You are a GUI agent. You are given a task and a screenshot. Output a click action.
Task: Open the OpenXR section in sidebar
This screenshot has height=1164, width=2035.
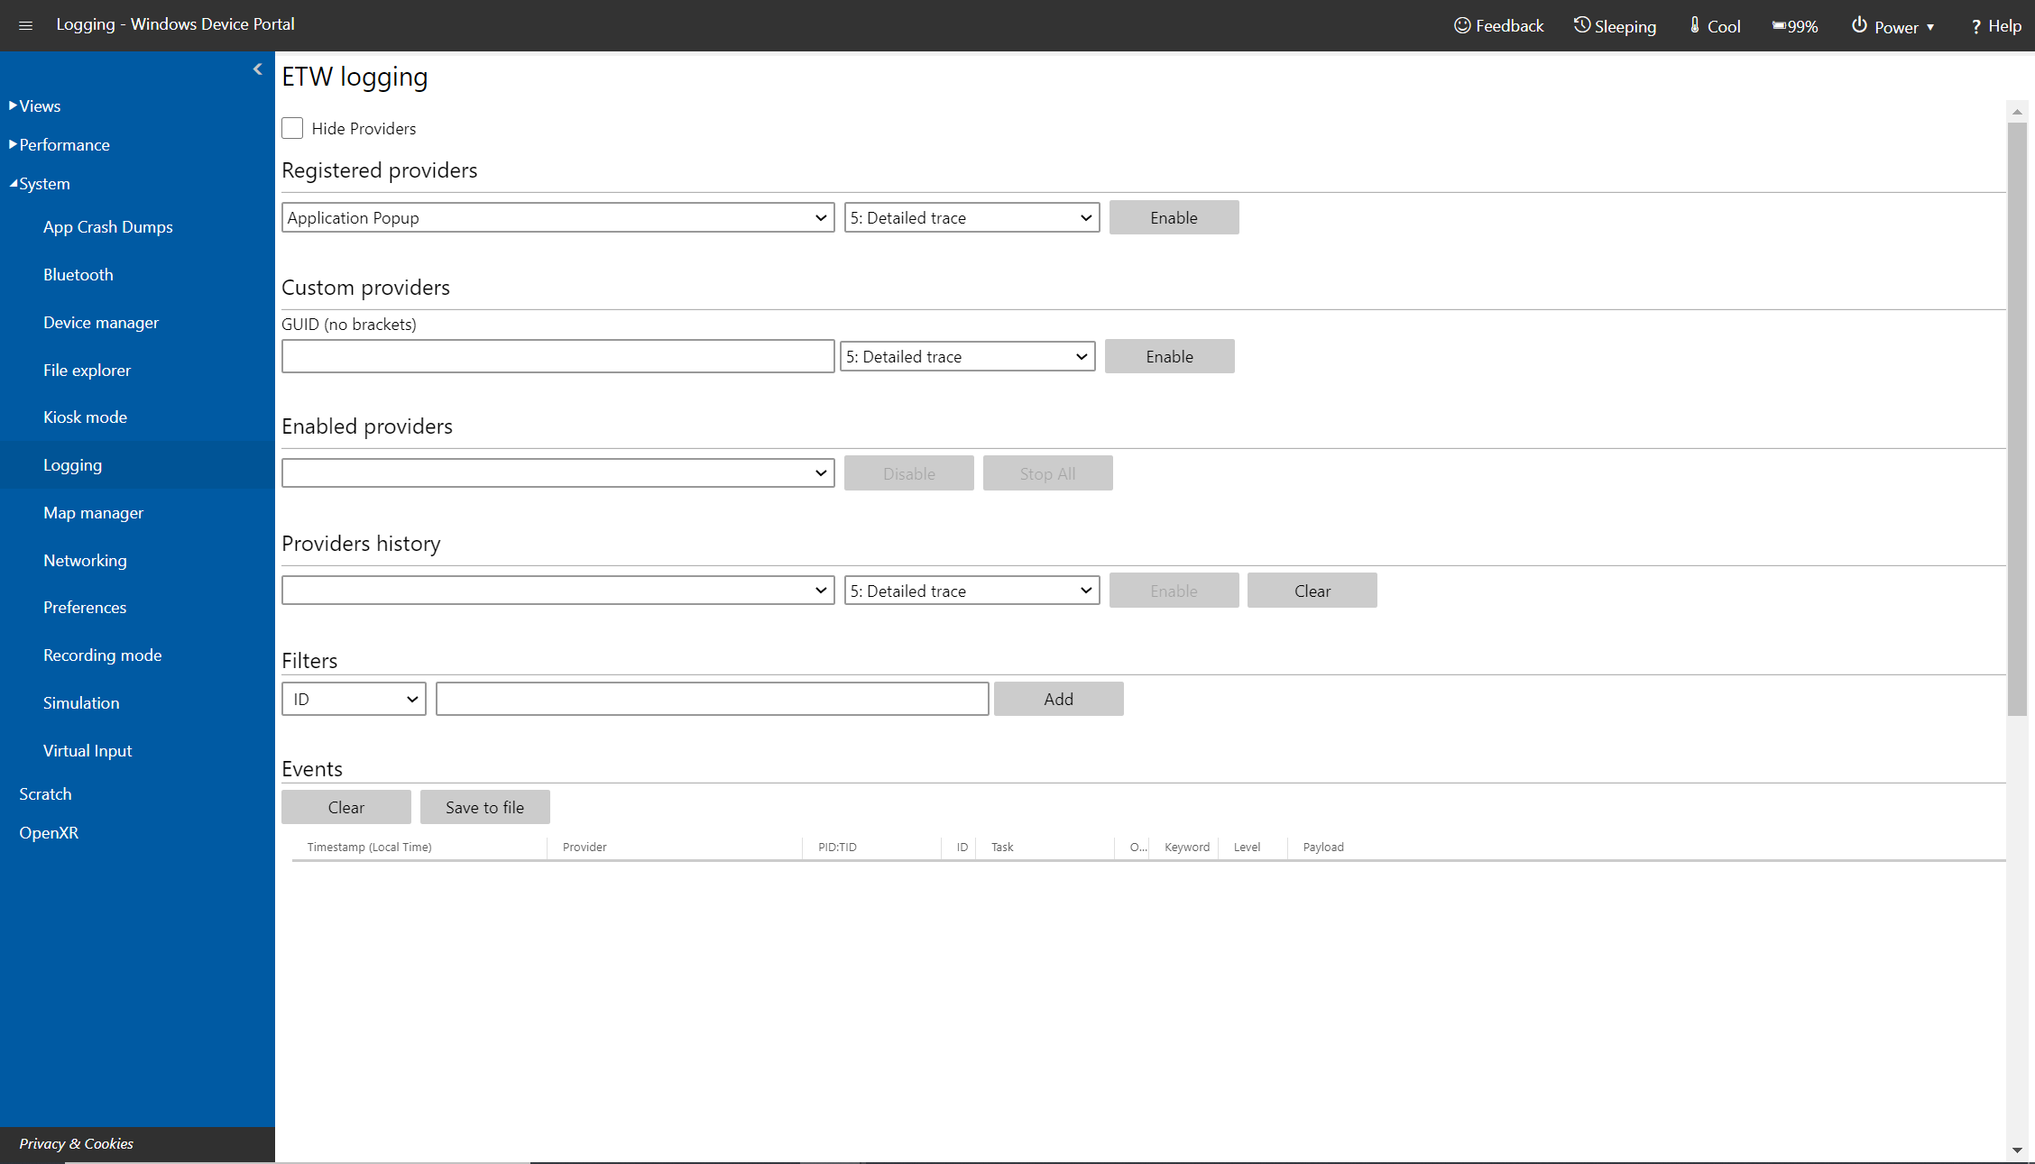coord(49,831)
